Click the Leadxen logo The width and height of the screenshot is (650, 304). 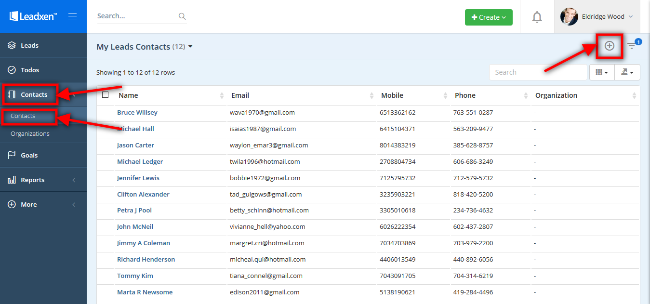33,16
